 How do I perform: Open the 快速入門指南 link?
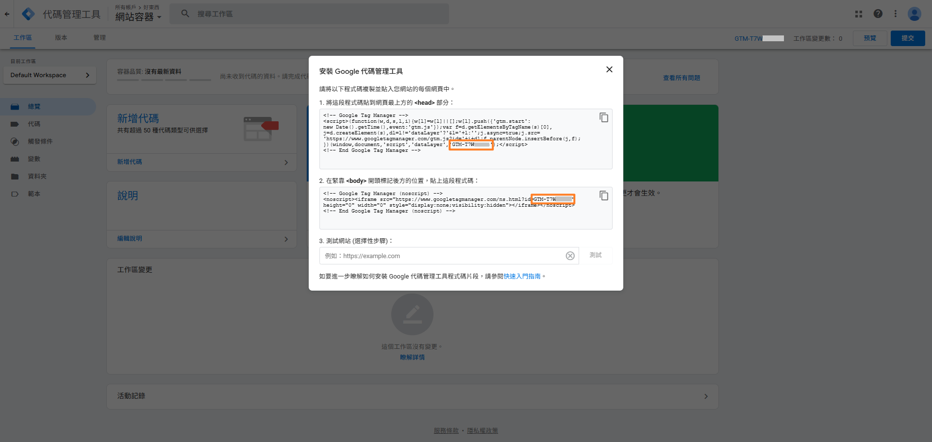pyautogui.click(x=522, y=277)
